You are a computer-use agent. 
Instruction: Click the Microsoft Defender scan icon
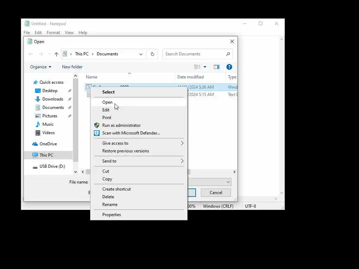click(97, 133)
